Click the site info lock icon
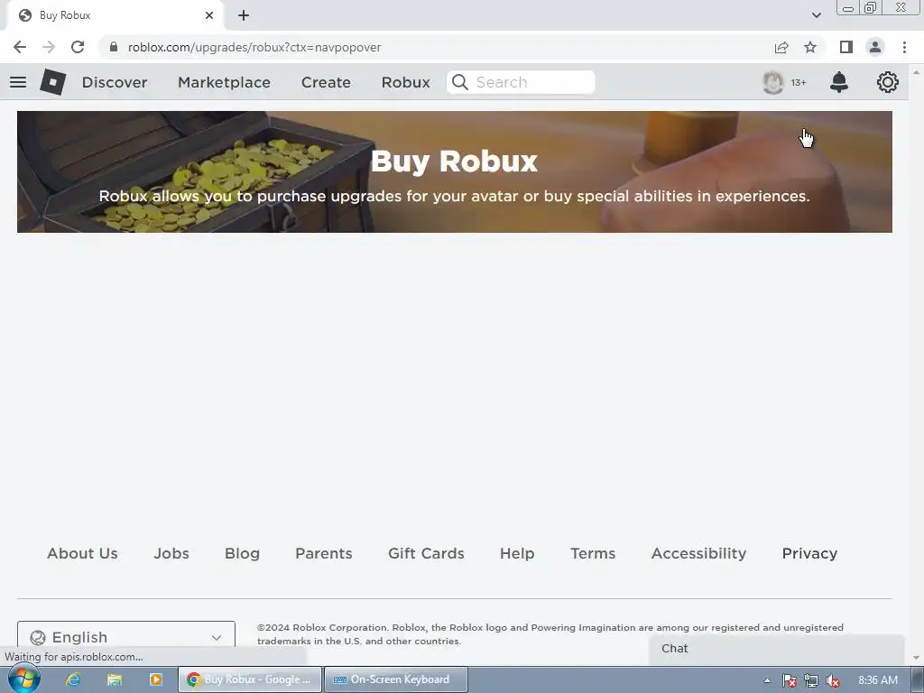 [114, 47]
